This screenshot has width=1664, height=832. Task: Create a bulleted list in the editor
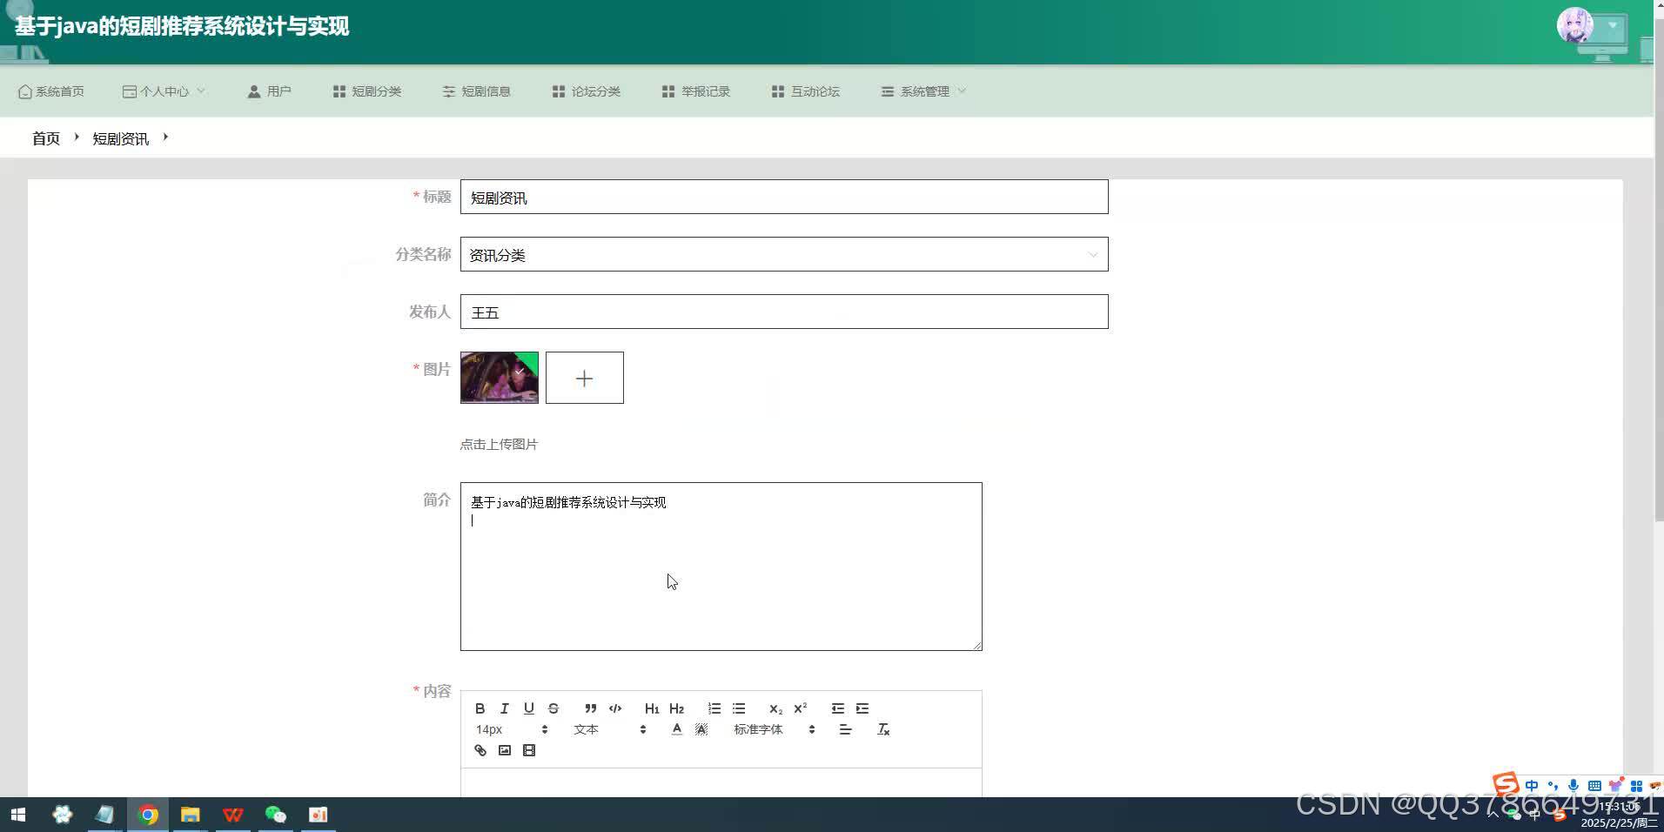pyautogui.click(x=739, y=708)
